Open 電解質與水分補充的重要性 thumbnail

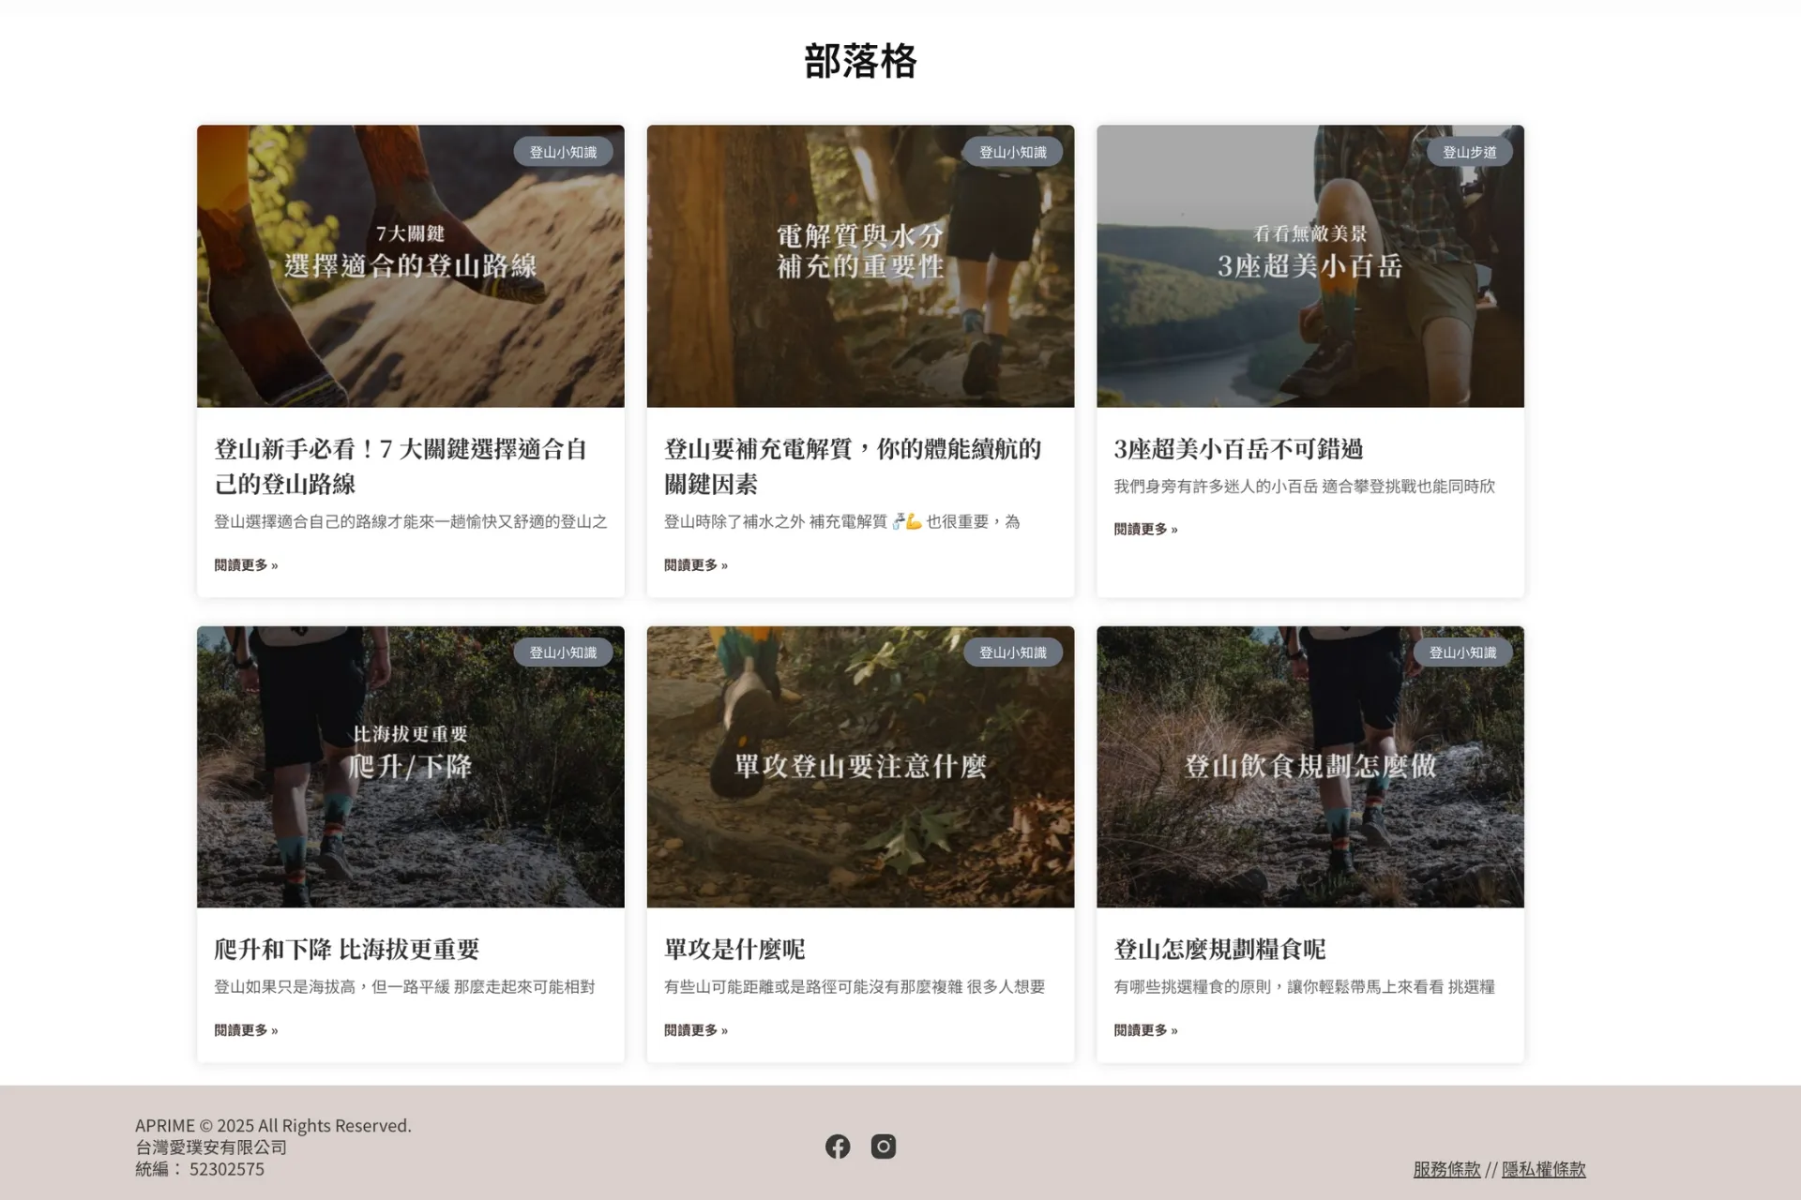click(x=860, y=319)
